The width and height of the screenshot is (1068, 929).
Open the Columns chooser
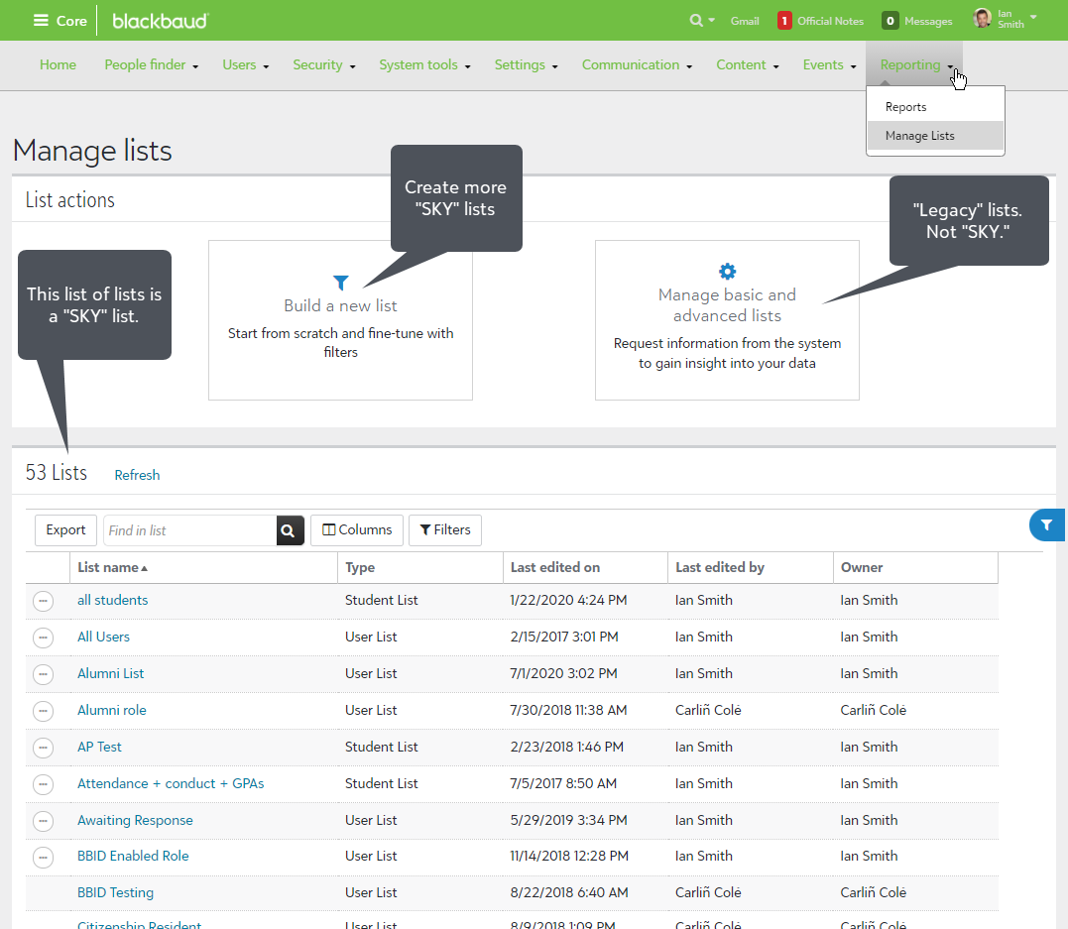click(357, 529)
